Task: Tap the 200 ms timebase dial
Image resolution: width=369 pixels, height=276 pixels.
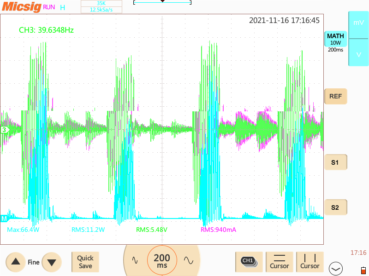Action: pyautogui.click(x=162, y=260)
